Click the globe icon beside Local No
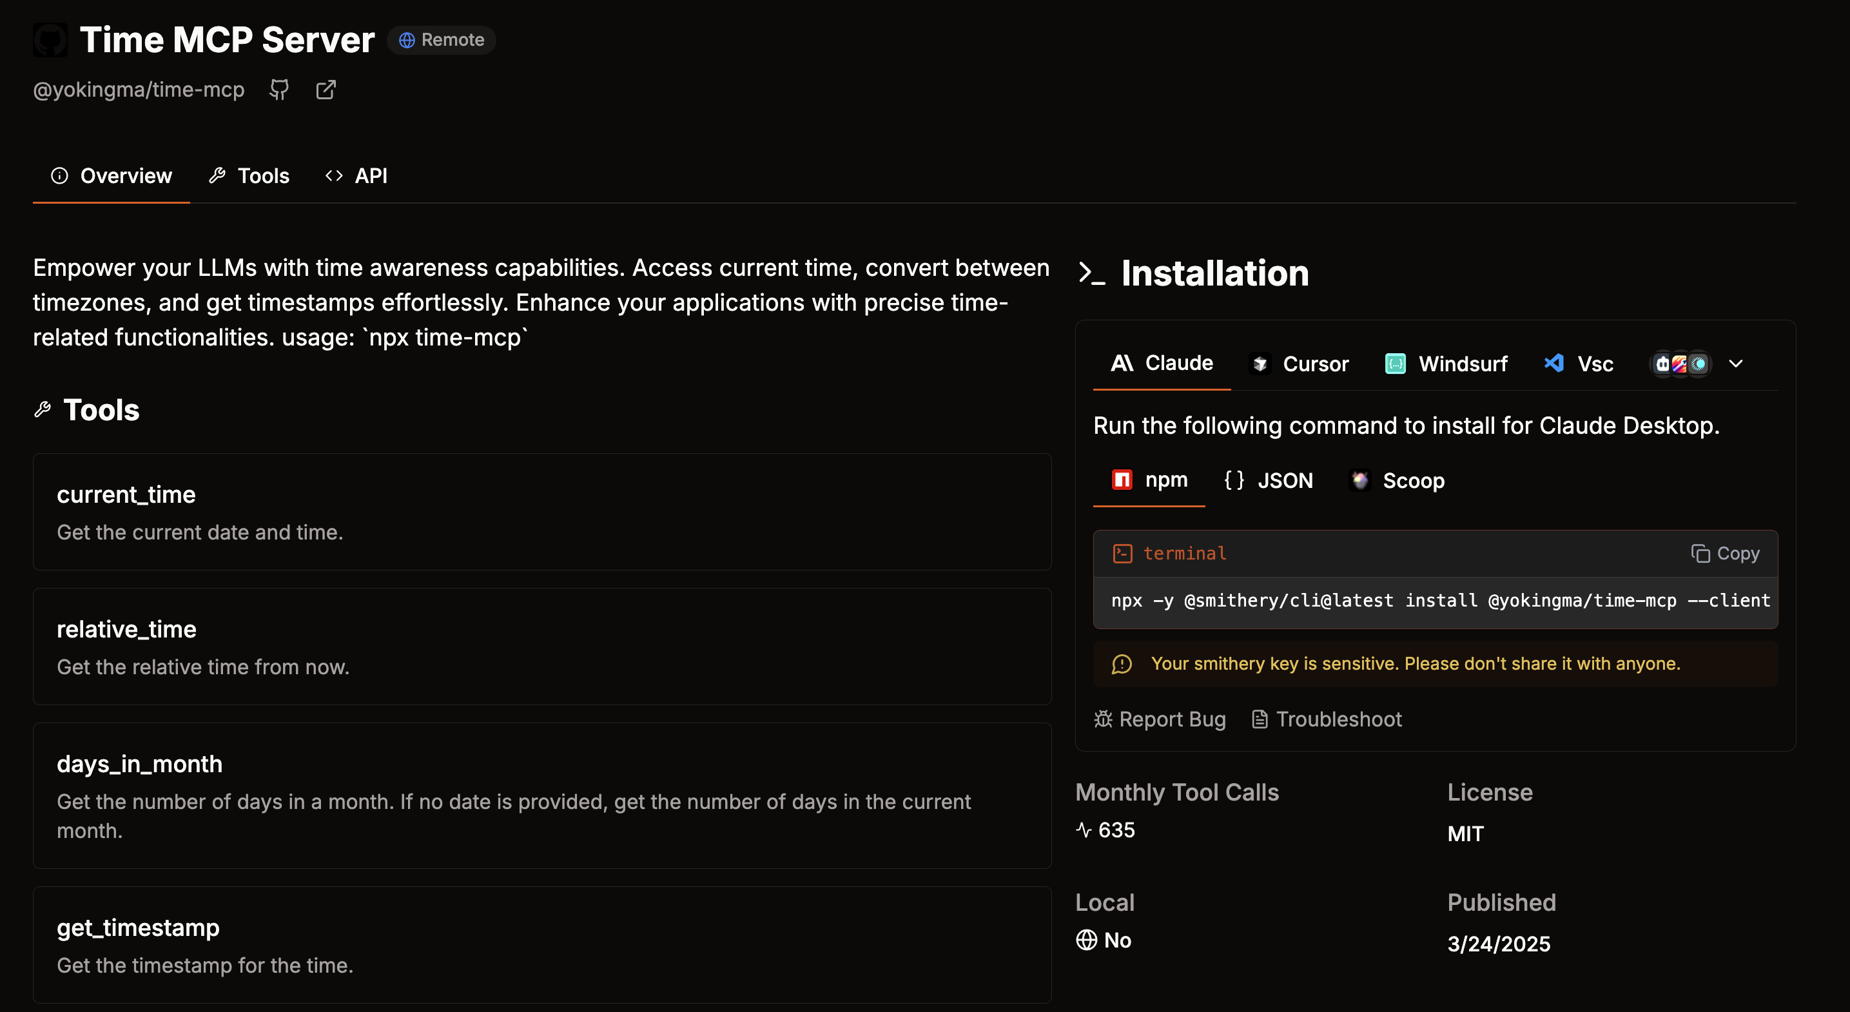The width and height of the screenshot is (1850, 1012). (1086, 940)
